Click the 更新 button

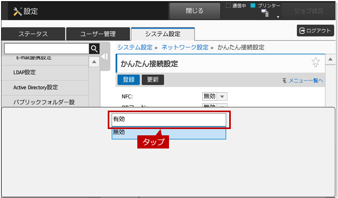pos(153,80)
